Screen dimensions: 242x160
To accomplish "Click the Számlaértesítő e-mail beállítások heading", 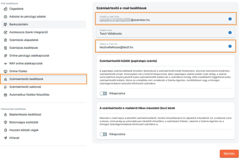I will tap(121, 8).
